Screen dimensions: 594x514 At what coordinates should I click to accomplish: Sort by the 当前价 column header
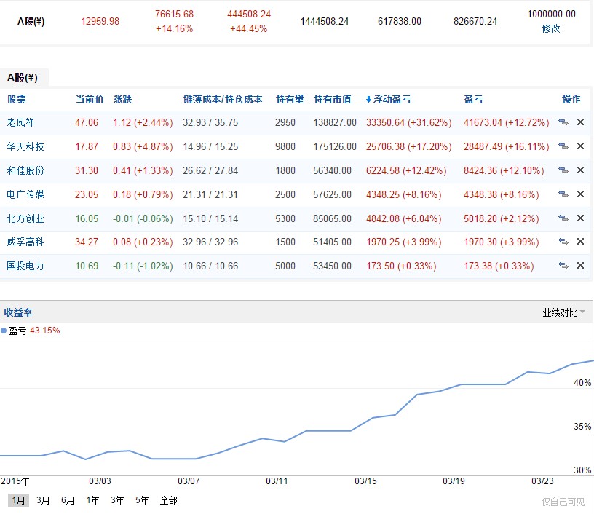coord(90,99)
